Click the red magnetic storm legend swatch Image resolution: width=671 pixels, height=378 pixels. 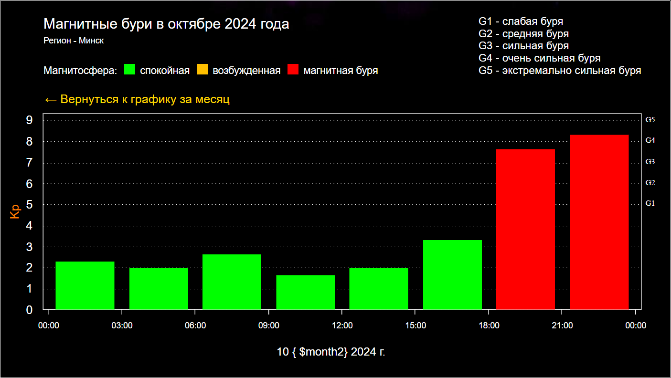293,70
